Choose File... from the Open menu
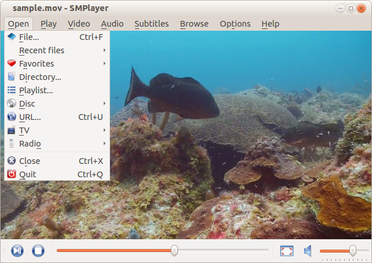The image size is (372, 263). tap(29, 37)
